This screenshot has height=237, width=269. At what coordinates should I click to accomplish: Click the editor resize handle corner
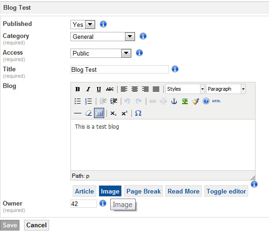pyautogui.click(x=253, y=178)
